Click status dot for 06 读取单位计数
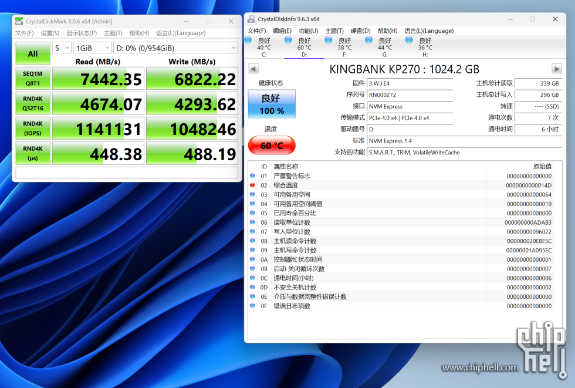 pyautogui.click(x=252, y=222)
